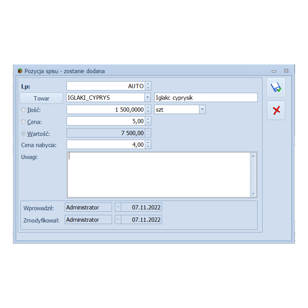Select the Ilość radio button

click(x=23, y=110)
